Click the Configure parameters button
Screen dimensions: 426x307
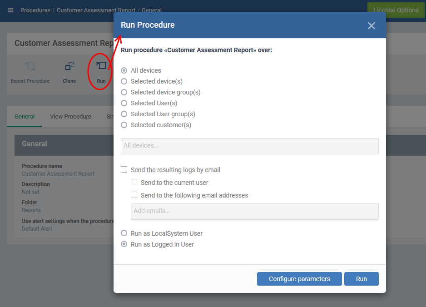pyautogui.click(x=299, y=279)
